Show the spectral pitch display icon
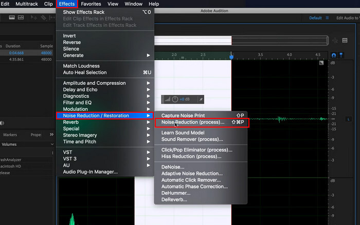Screen dimensions: 360x225 point(21,17)
